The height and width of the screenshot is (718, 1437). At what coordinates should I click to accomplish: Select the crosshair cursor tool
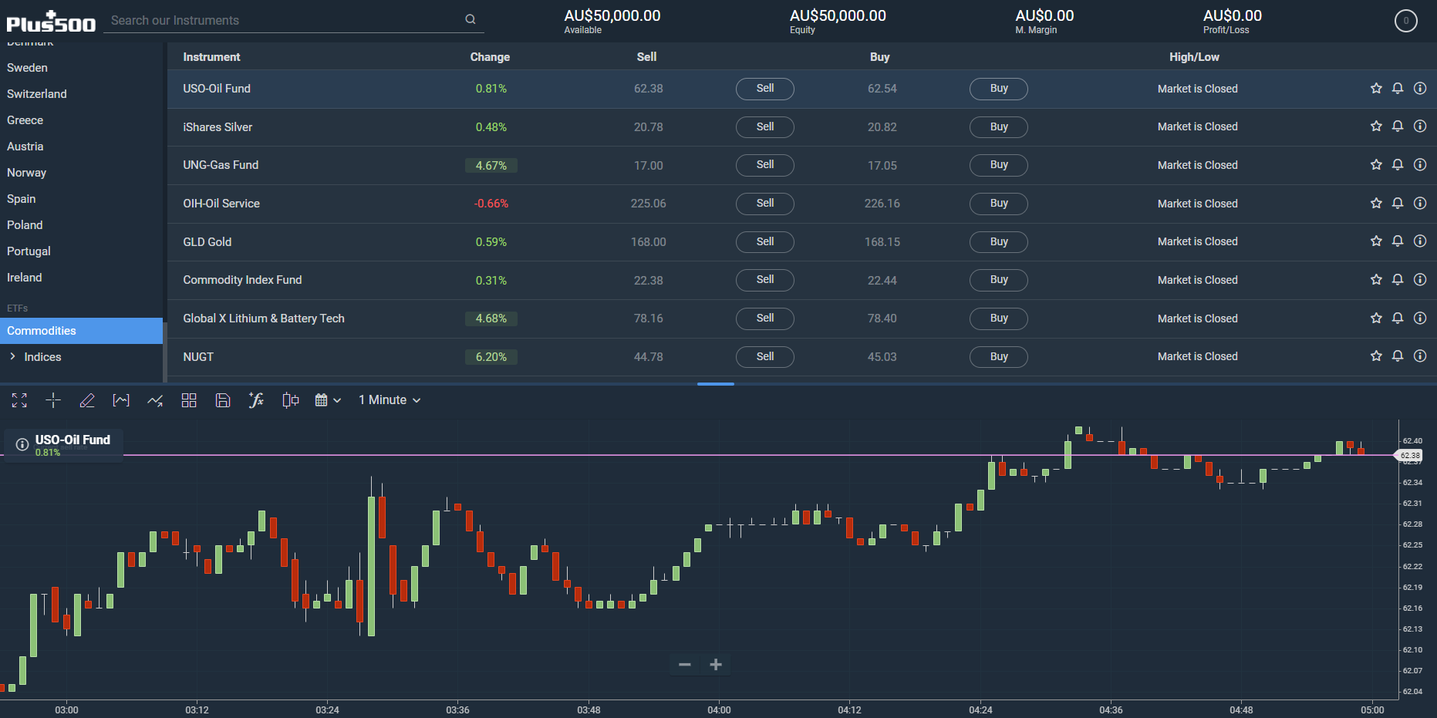(53, 400)
